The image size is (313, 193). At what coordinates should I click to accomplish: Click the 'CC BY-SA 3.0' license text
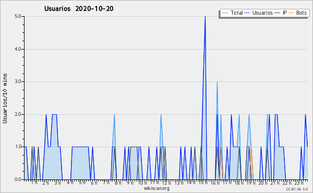pyautogui.click(x=297, y=189)
